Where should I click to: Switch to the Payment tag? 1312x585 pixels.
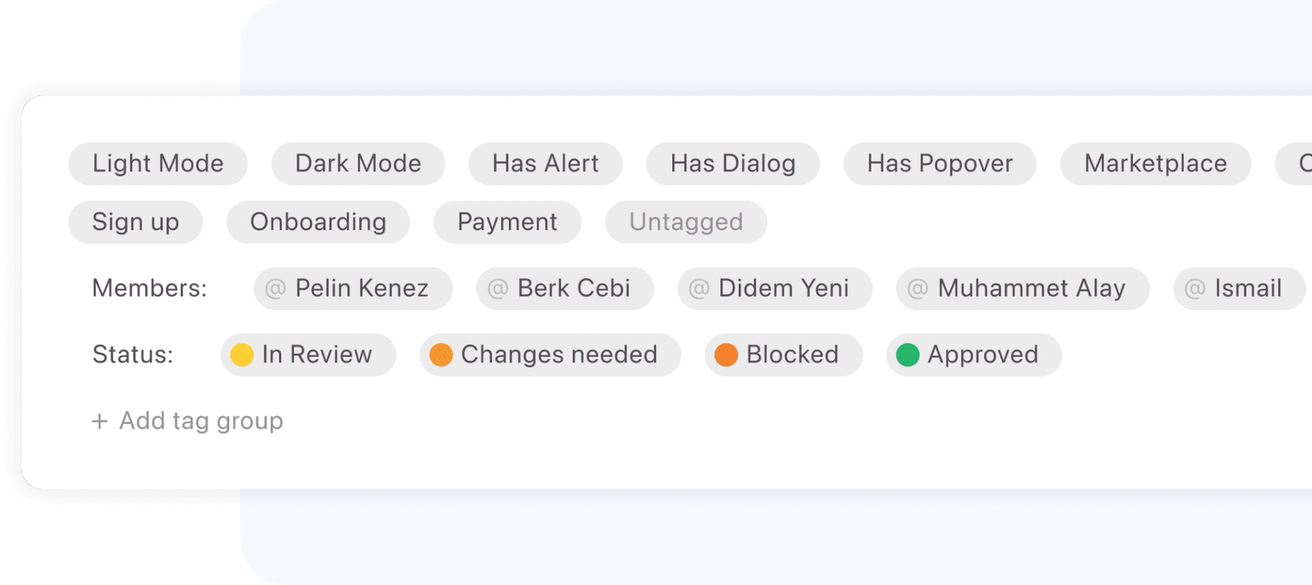click(507, 221)
